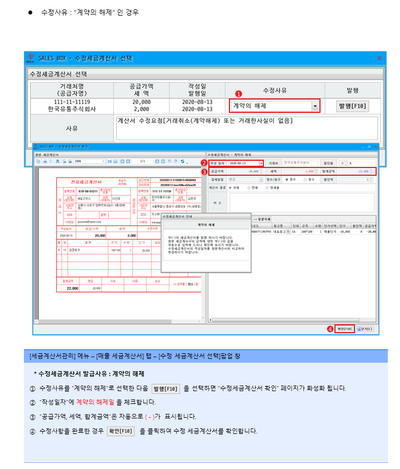Click the 일괄삭제 button

[262, 219]
